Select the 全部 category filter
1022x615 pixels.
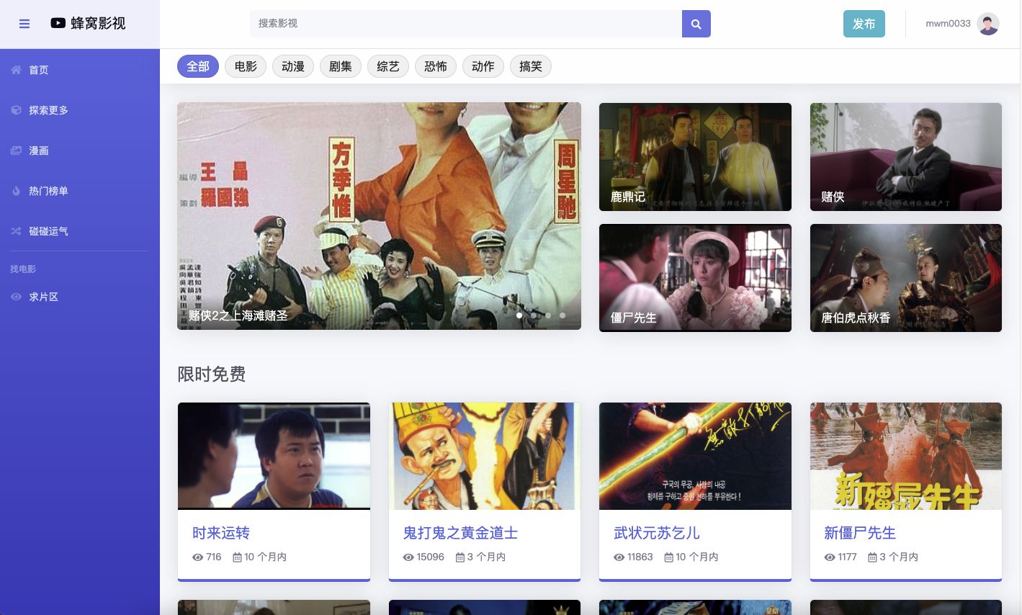pos(198,66)
